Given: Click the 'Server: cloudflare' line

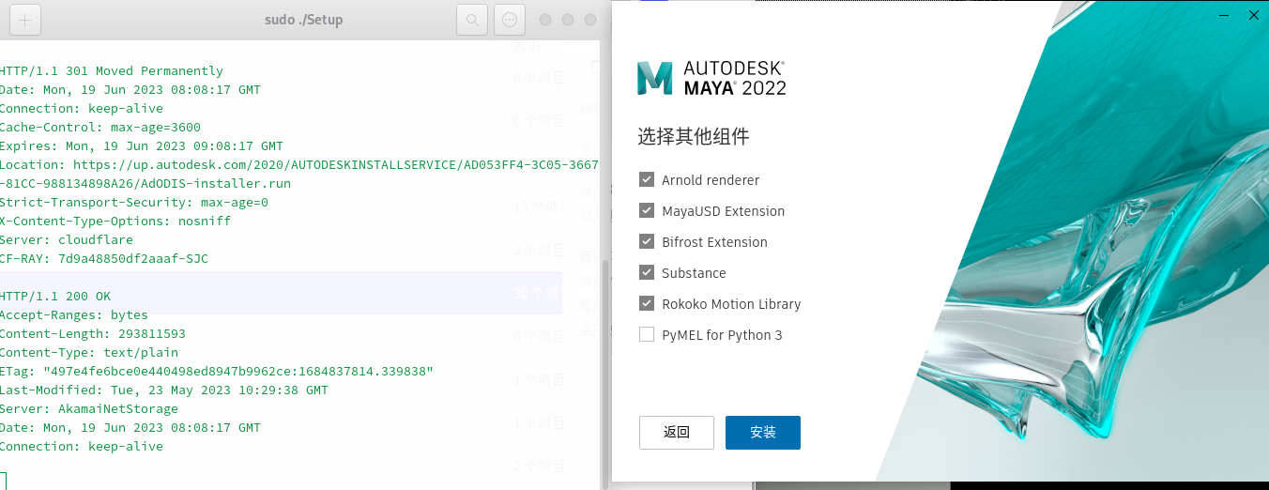Looking at the screenshot, I should 67,239.
